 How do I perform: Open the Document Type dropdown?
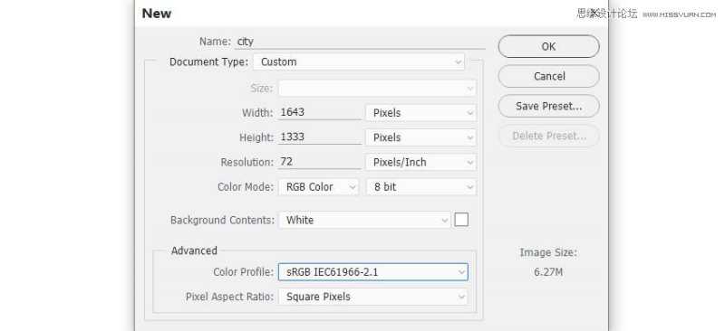point(358,61)
